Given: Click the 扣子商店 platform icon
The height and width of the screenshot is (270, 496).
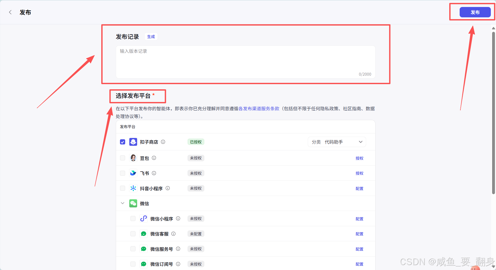Looking at the screenshot, I should click(133, 142).
